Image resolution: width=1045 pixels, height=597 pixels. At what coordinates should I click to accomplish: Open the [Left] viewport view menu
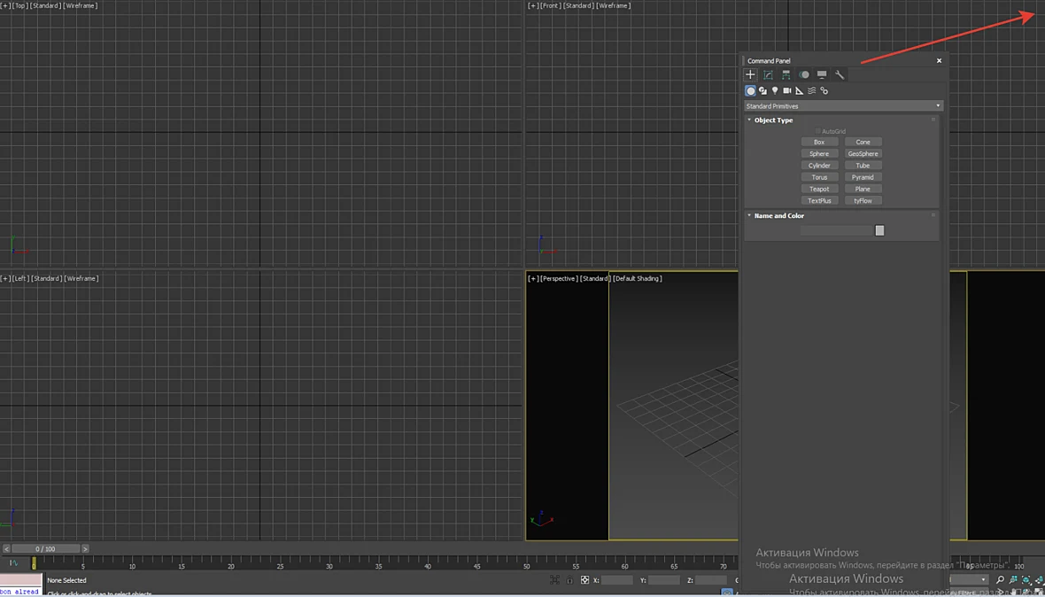[20, 278]
